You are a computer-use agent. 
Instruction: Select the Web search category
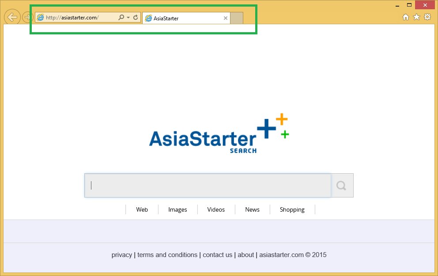pos(142,209)
